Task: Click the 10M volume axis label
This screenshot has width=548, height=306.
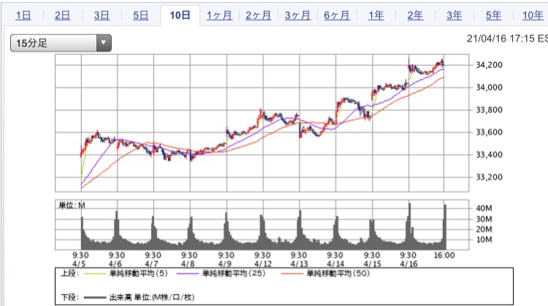Action: pyautogui.click(x=484, y=240)
